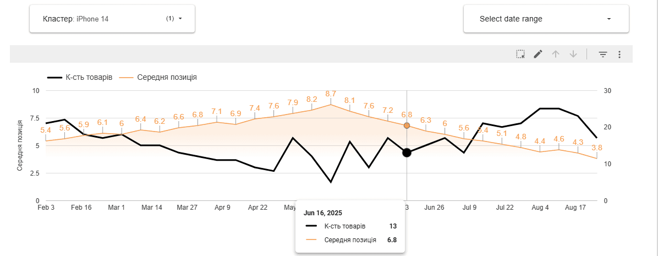
Task: Click the orange Jun 16 data point
Action: (407, 126)
